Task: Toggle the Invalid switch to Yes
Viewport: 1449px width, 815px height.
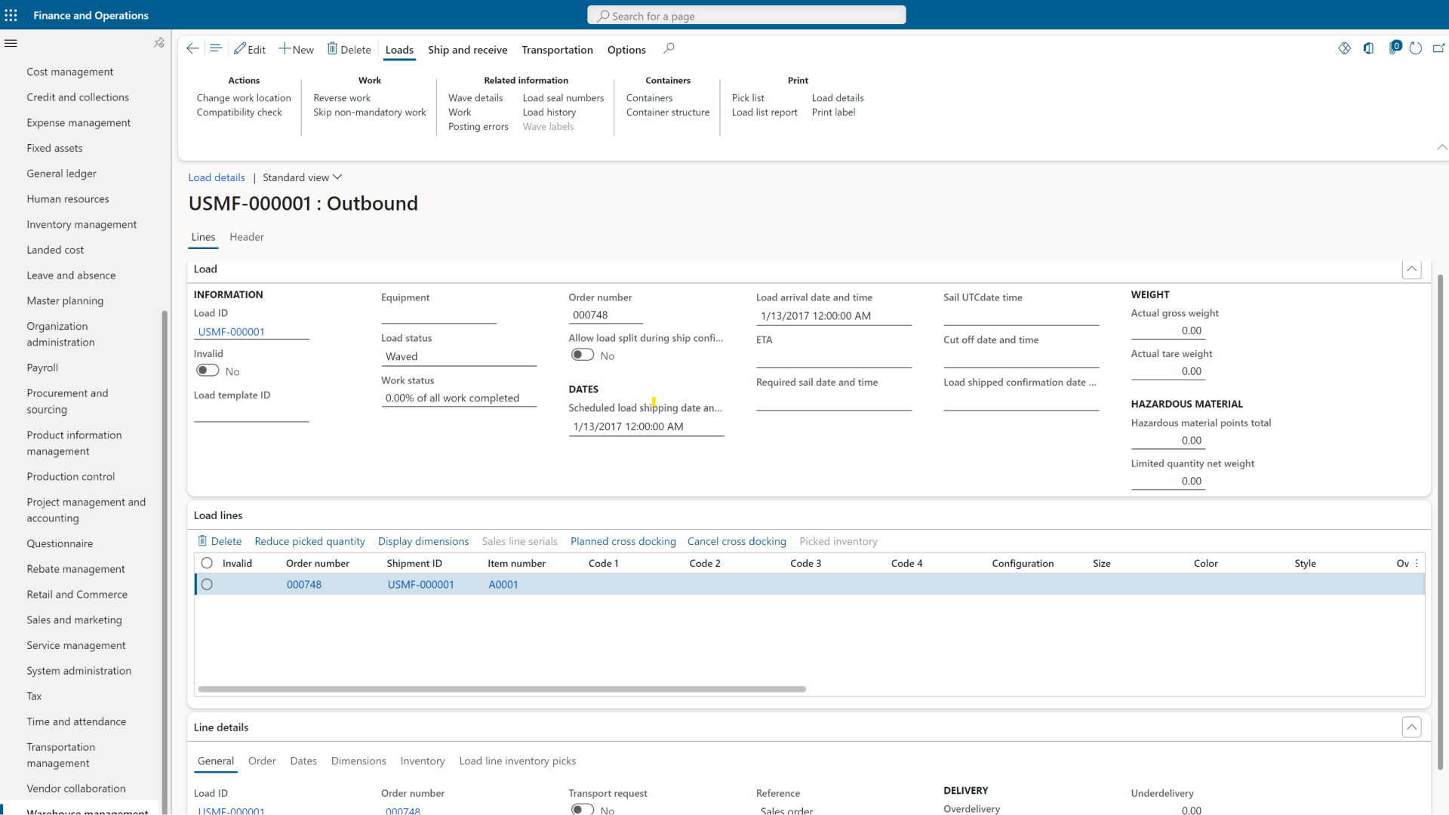Action: click(207, 370)
